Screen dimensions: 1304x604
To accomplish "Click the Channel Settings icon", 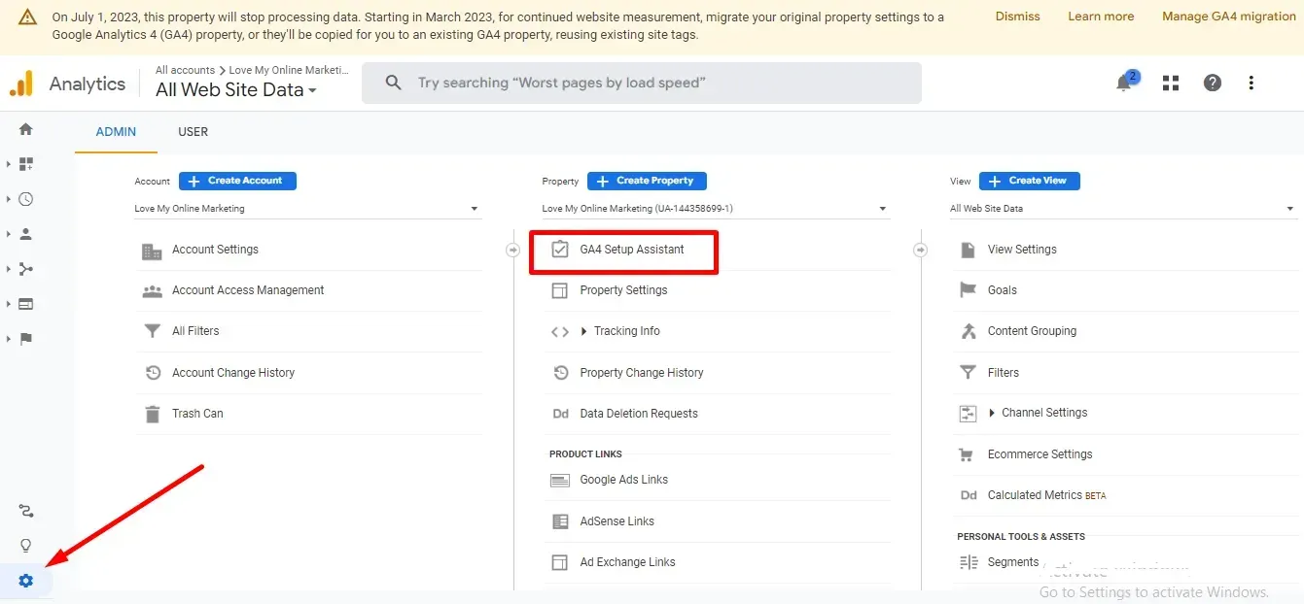I will pyautogui.click(x=968, y=414).
